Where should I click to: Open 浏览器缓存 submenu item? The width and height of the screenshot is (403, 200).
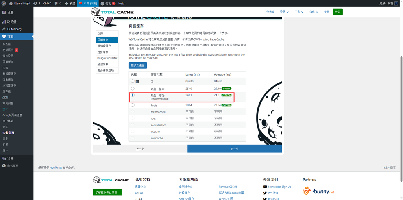pyautogui.click(x=9, y=85)
